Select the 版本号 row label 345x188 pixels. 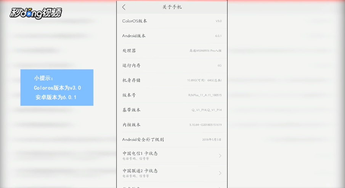pyautogui.click(x=129, y=95)
